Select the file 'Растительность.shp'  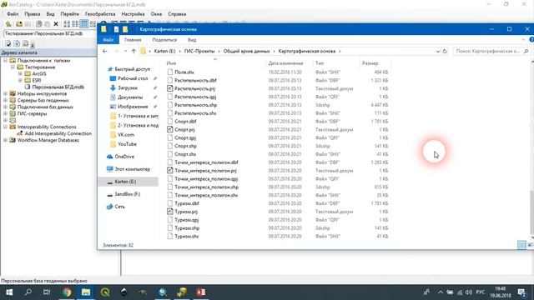click(195, 105)
